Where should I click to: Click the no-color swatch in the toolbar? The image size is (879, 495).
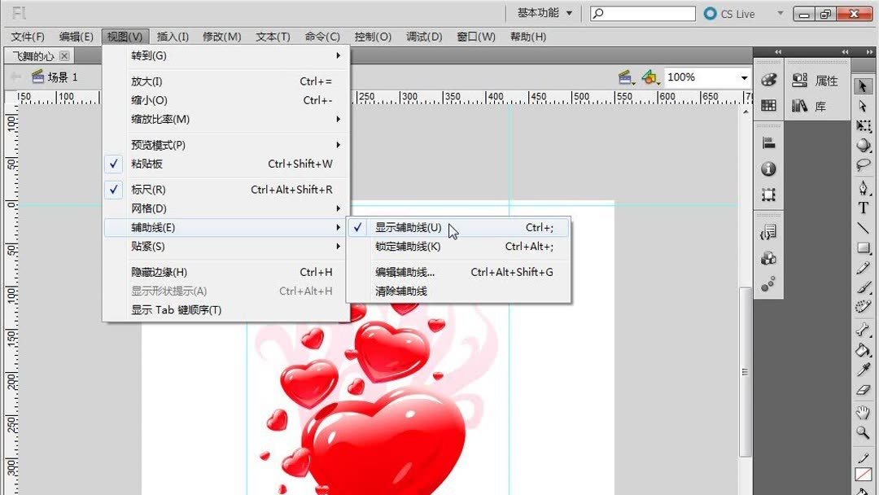(x=864, y=474)
